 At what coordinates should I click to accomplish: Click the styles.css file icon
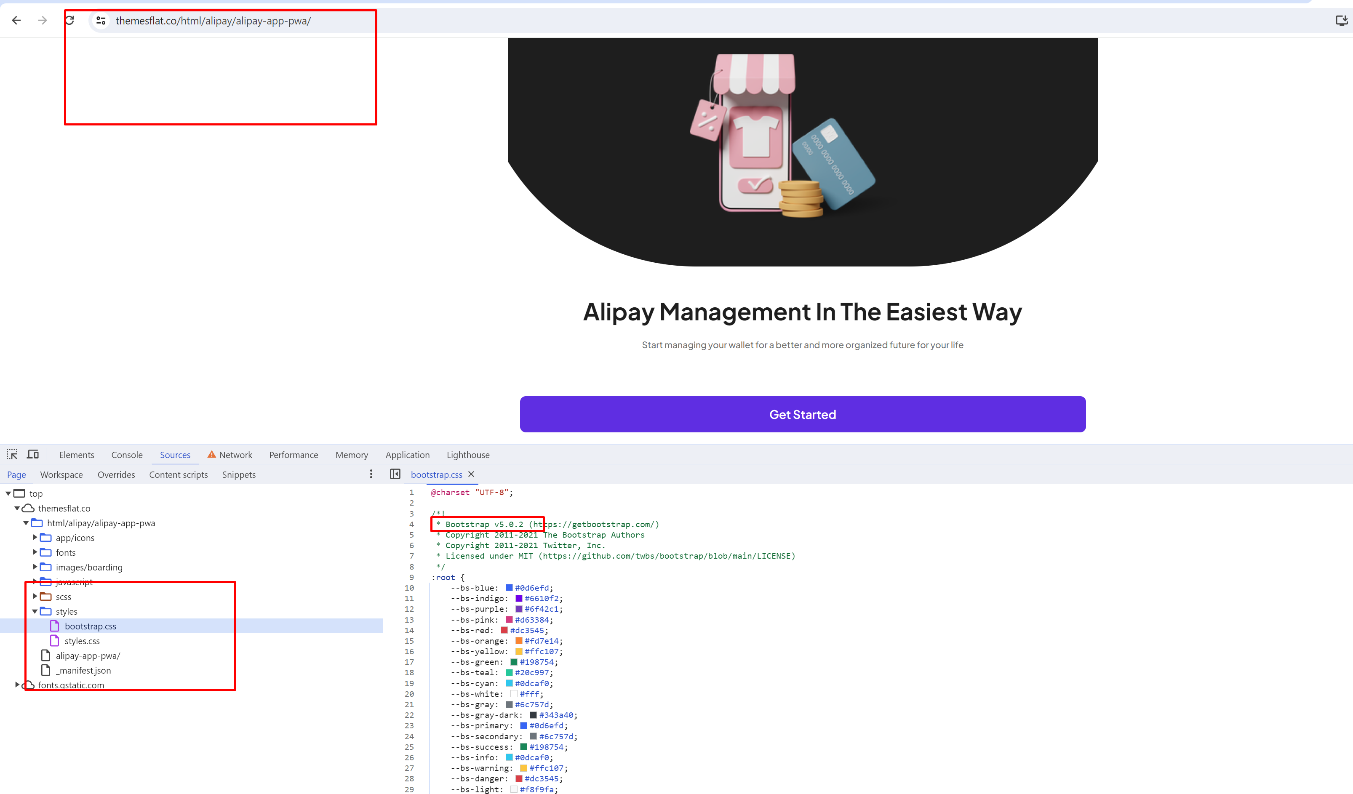(x=55, y=640)
